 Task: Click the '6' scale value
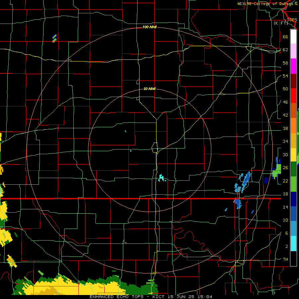(287, 233)
